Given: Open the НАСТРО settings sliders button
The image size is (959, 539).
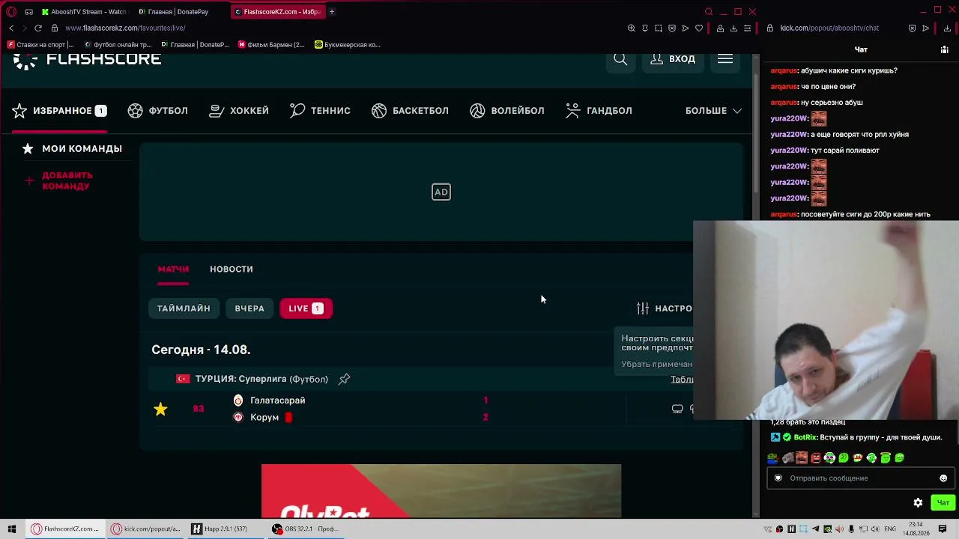Looking at the screenshot, I should click(x=664, y=308).
